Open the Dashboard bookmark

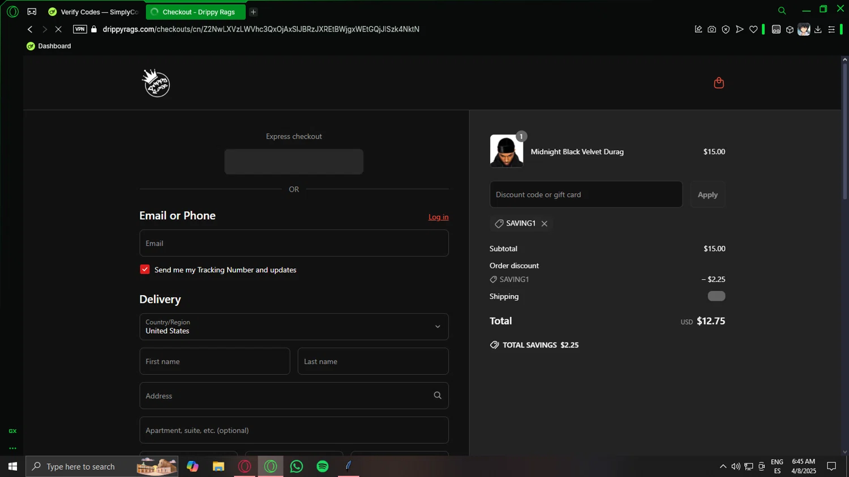pos(49,46)
